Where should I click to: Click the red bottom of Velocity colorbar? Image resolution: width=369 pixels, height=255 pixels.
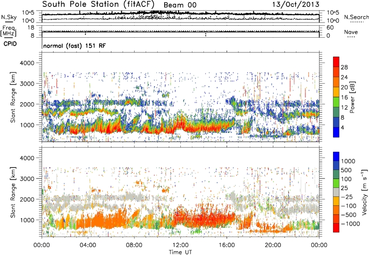[x=336, y=228]
